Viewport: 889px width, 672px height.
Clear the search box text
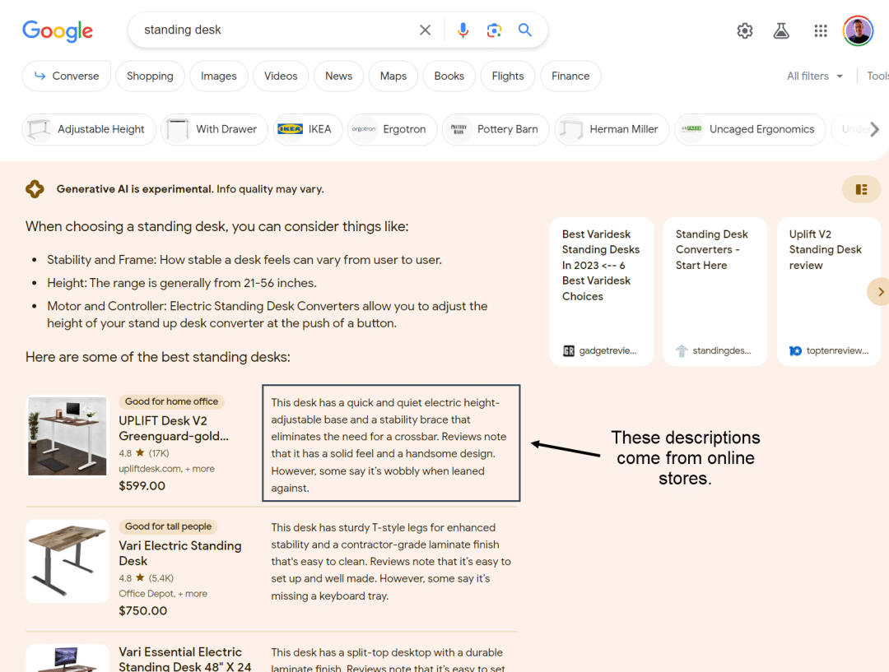click(425, 30)
